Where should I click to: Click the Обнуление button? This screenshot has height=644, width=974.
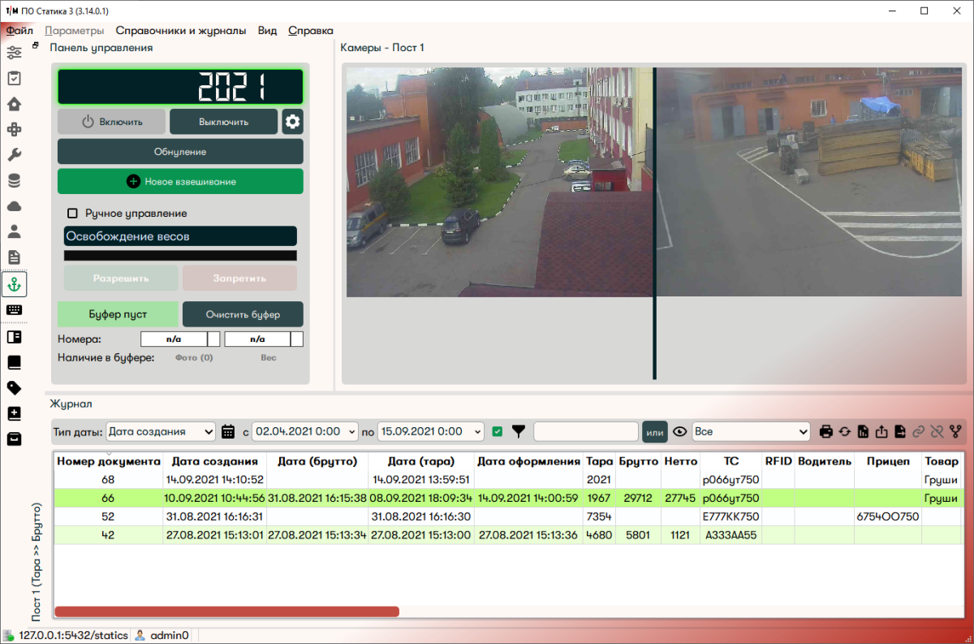pos(180,152)
